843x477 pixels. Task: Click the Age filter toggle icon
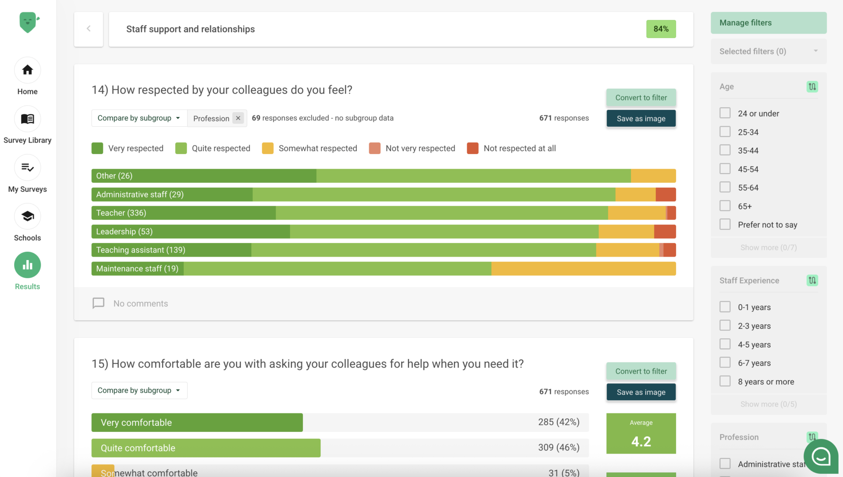click(812, 87)
